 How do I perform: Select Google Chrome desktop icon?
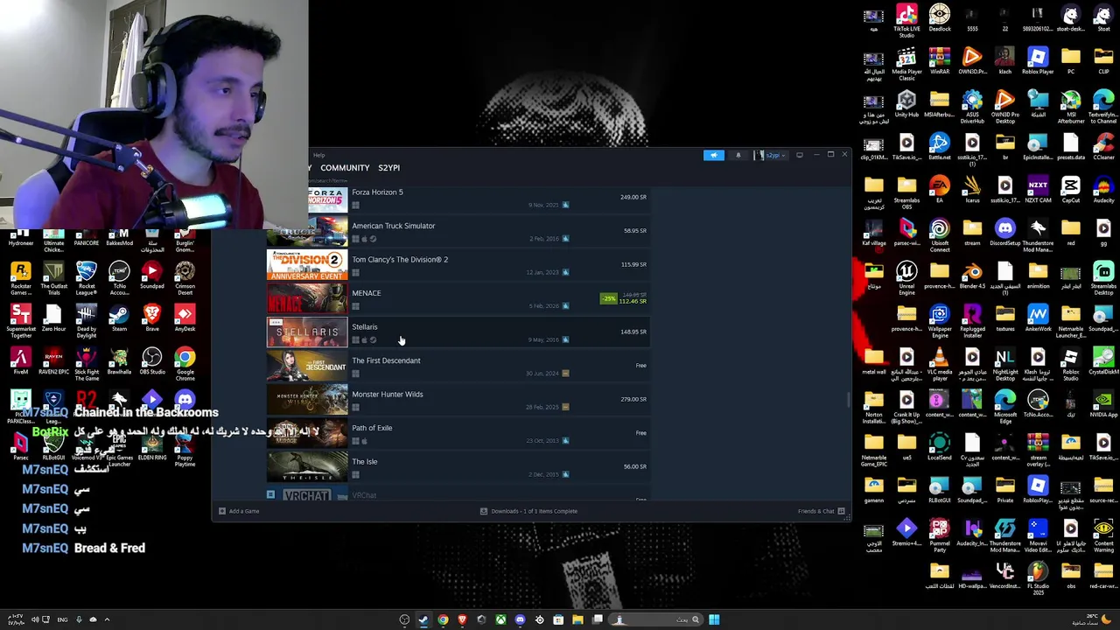185,364
